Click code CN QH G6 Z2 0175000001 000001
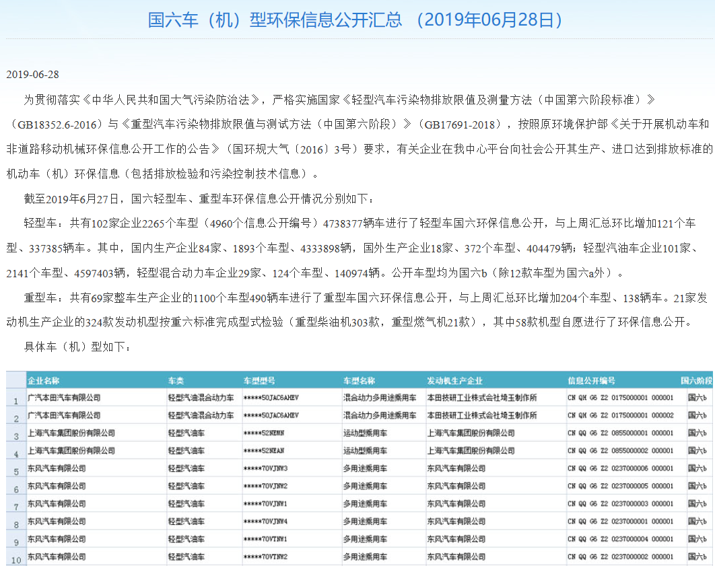The height and width of the screenshot is (566, 715). (620, 397)
